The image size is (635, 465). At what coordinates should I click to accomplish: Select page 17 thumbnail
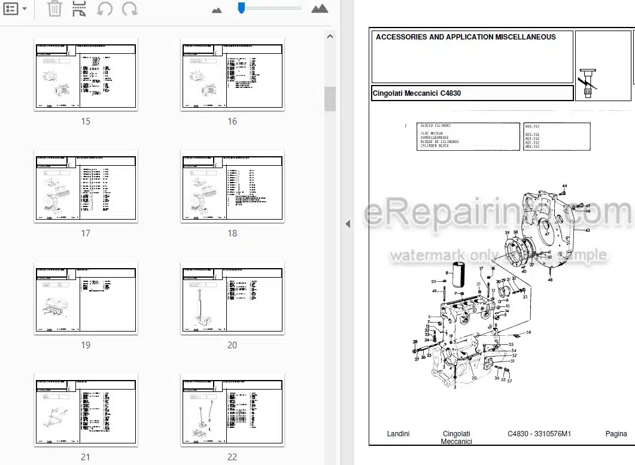(x=86, y=186)
